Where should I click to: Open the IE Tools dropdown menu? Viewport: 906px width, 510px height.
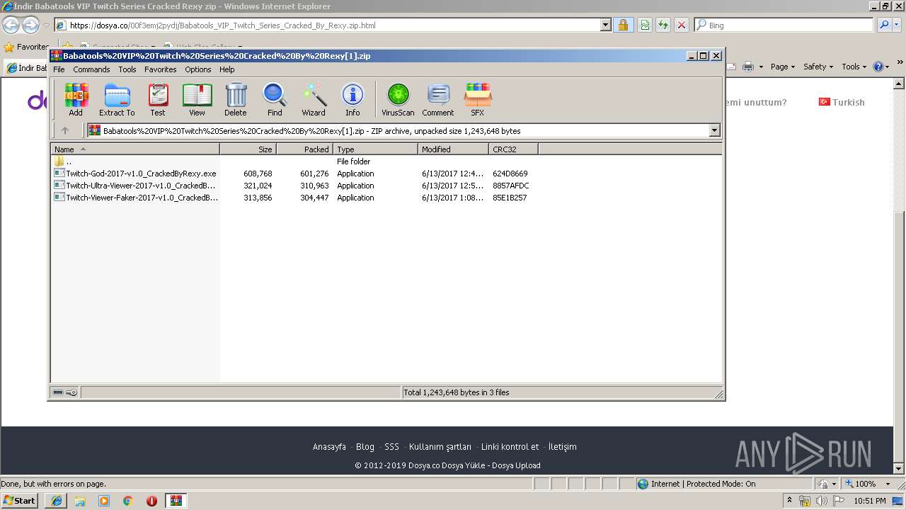854,67
